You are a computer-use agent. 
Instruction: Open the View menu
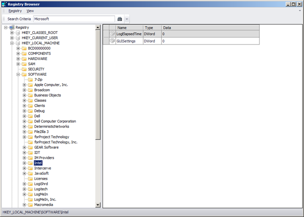click(30, 11)
